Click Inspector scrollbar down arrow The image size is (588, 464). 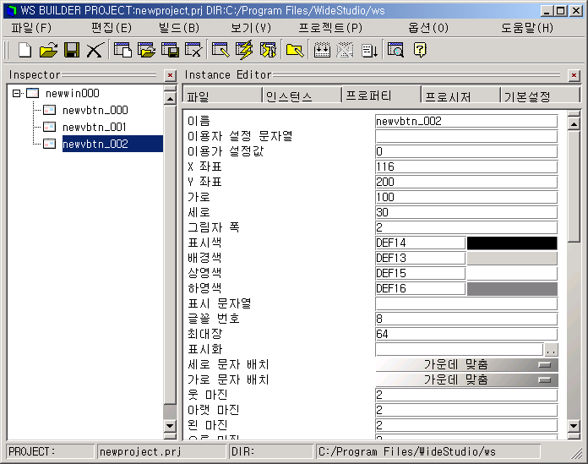(x=171, y=426)
